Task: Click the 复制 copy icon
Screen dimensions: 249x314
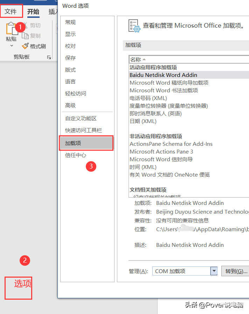Action: tap(26, 36)
